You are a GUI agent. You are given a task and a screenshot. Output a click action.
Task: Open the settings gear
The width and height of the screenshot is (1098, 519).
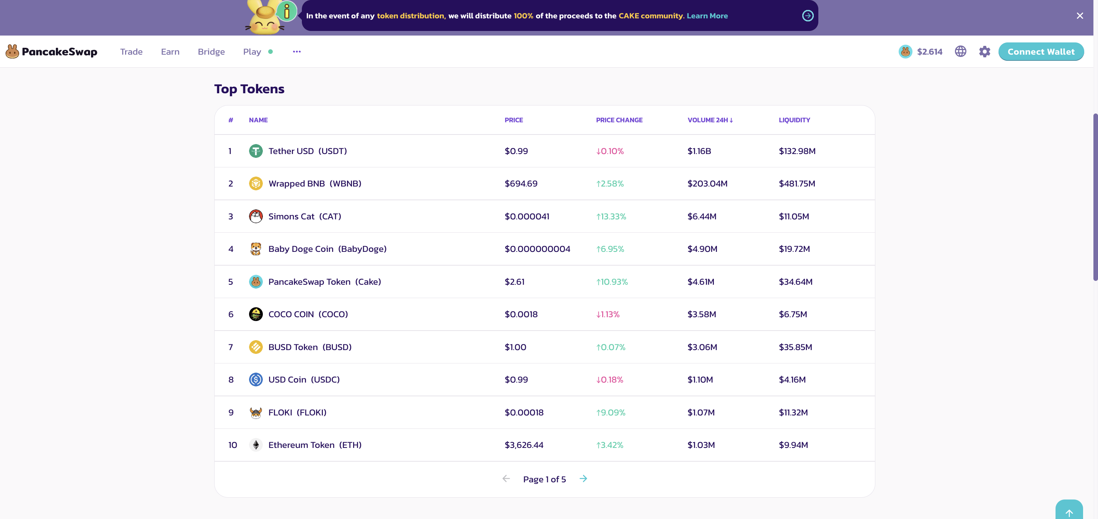coord(984,52)
